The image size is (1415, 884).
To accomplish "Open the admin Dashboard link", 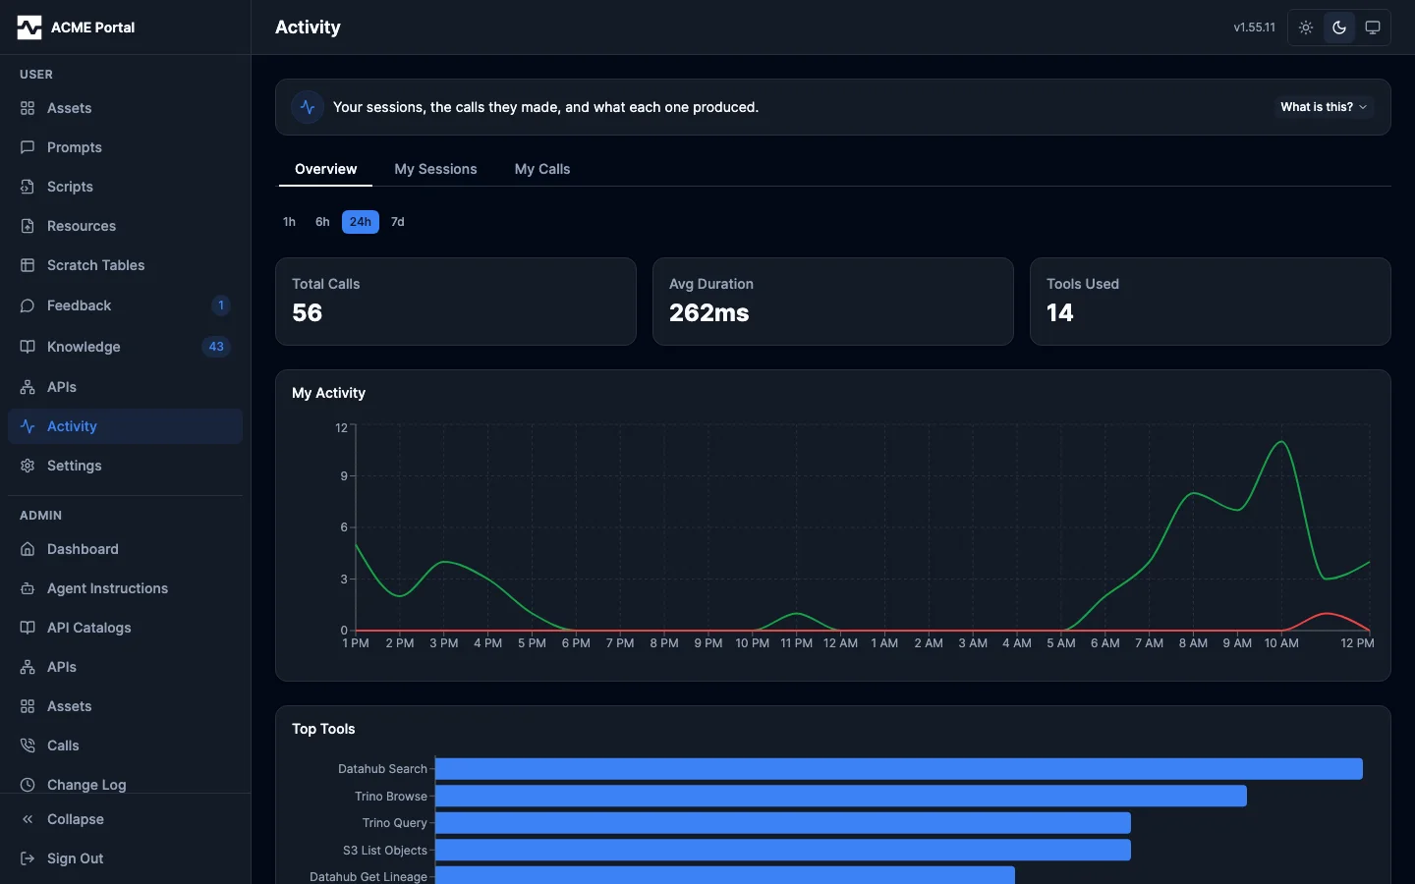I will click(125, 549).
